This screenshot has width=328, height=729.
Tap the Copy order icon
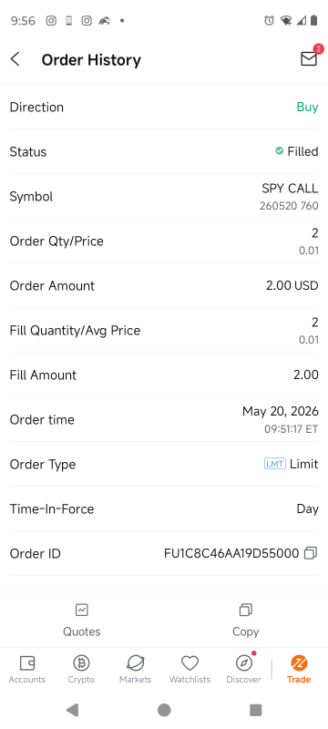click(246, 610)
